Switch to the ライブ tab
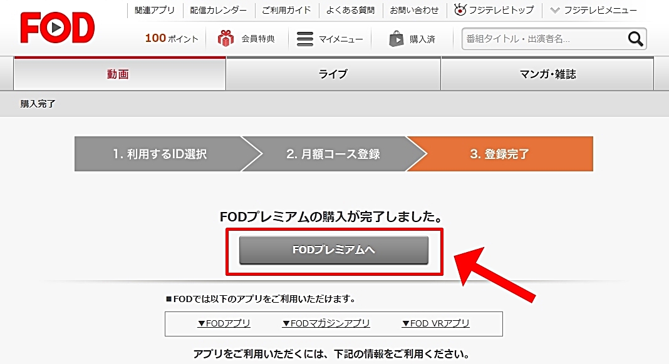The image size is (669, 364). pyautogui.click(x=333, y=74)
